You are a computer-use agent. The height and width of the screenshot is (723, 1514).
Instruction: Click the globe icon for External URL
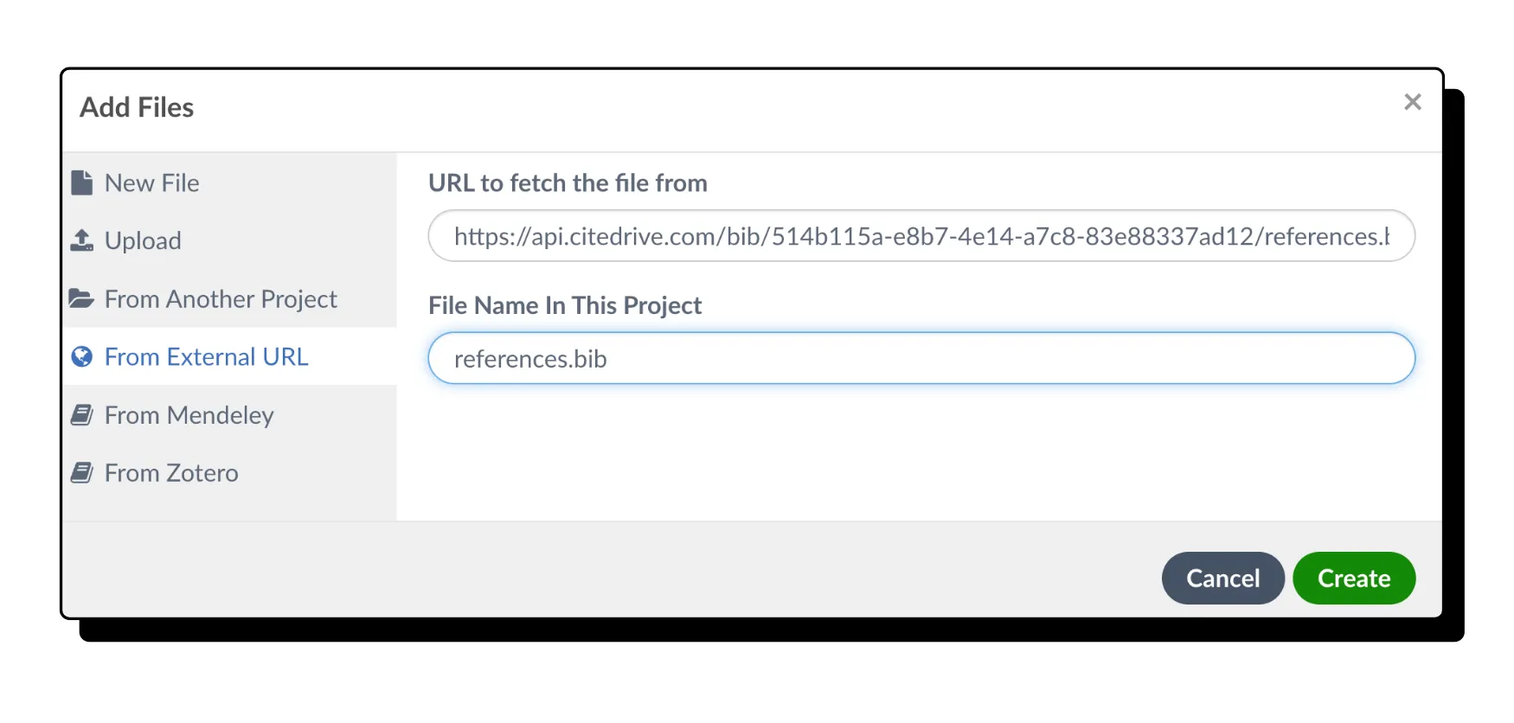point(81,357)
